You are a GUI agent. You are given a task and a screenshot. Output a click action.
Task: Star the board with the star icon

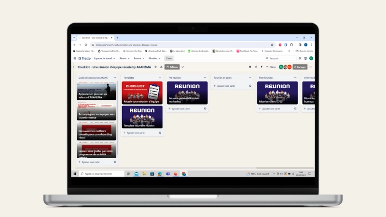(155, 67)
